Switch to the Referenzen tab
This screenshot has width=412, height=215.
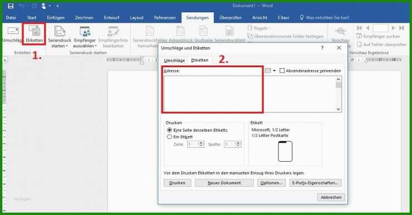point(165,18)
